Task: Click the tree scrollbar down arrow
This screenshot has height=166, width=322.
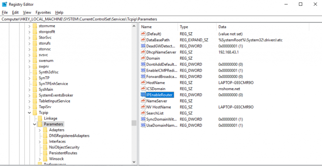Action: pyautogui.click(x=134, y=162)
